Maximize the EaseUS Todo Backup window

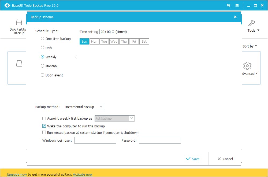click(x=255, y=5)
